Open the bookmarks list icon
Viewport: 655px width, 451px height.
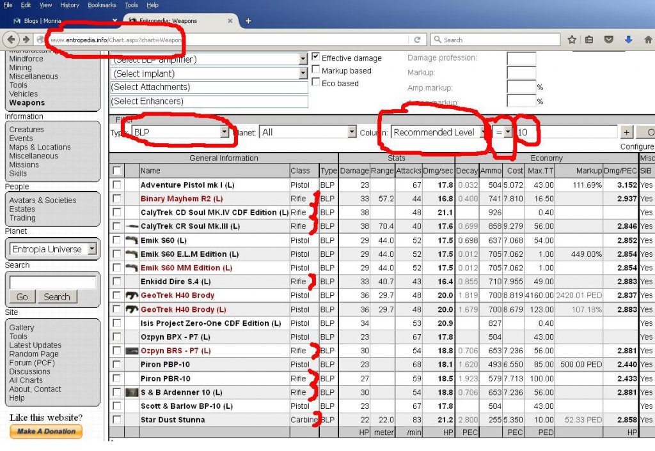click(589, 40)
